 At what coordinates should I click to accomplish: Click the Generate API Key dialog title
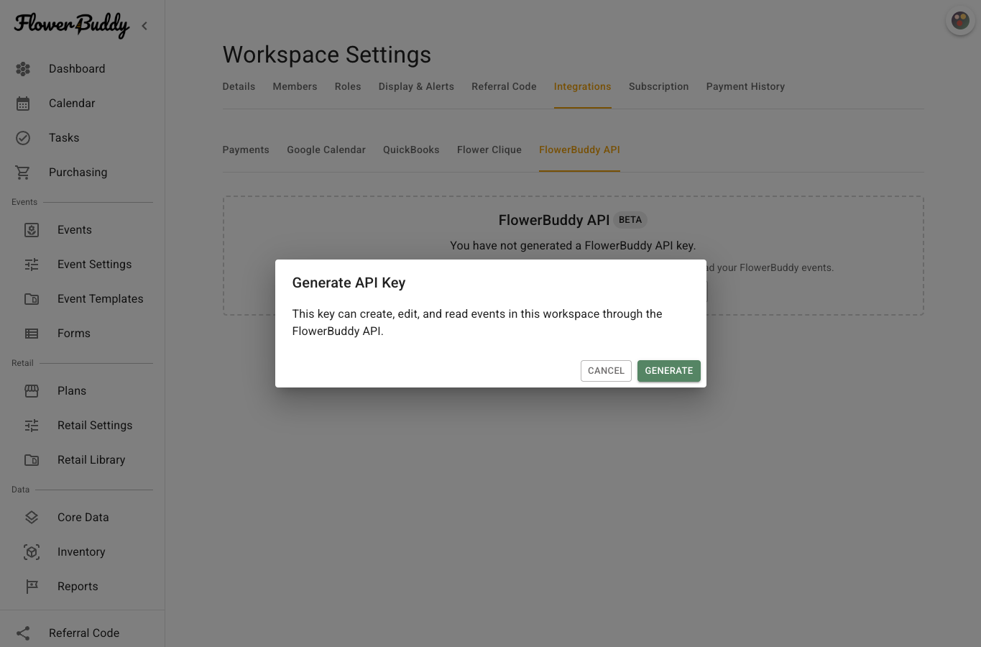(x=349, y=283)
